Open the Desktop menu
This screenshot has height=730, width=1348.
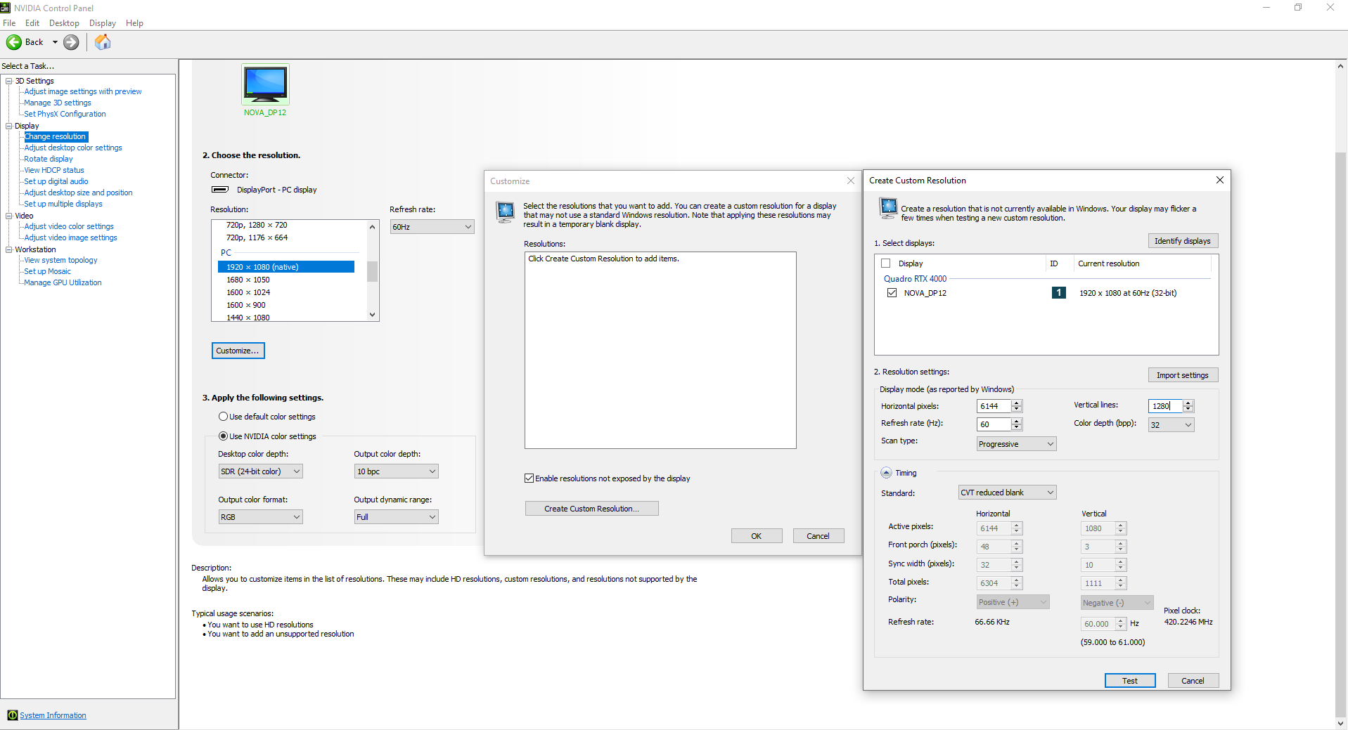coord(64,23)
